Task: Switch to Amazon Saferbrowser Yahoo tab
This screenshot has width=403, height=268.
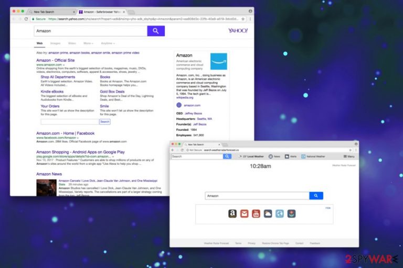Action: [x=101, y=12]
